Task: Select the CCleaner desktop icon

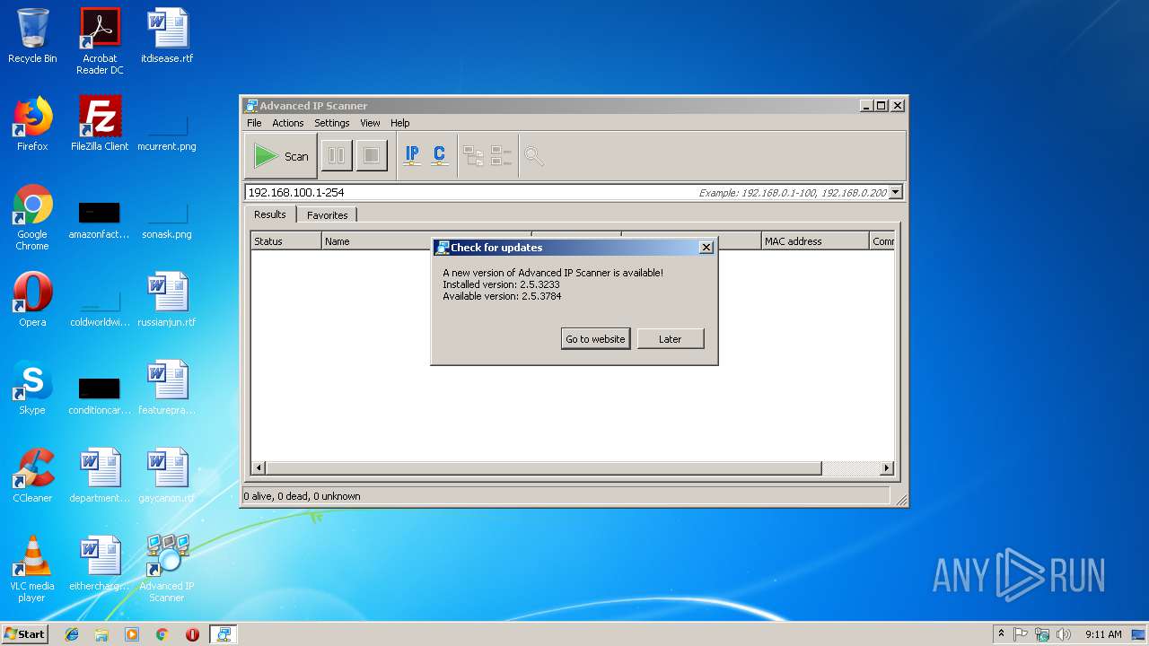Action: (32, 476)
